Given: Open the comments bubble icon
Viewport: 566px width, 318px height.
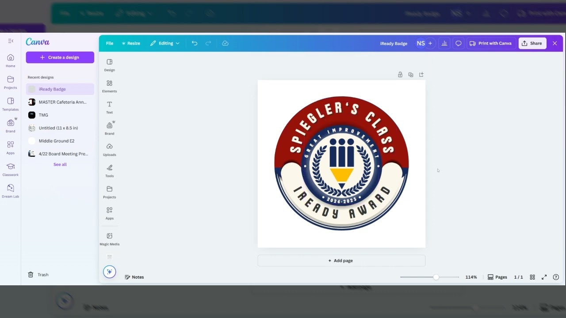Looking at the screenshot, I should [459, 43].
